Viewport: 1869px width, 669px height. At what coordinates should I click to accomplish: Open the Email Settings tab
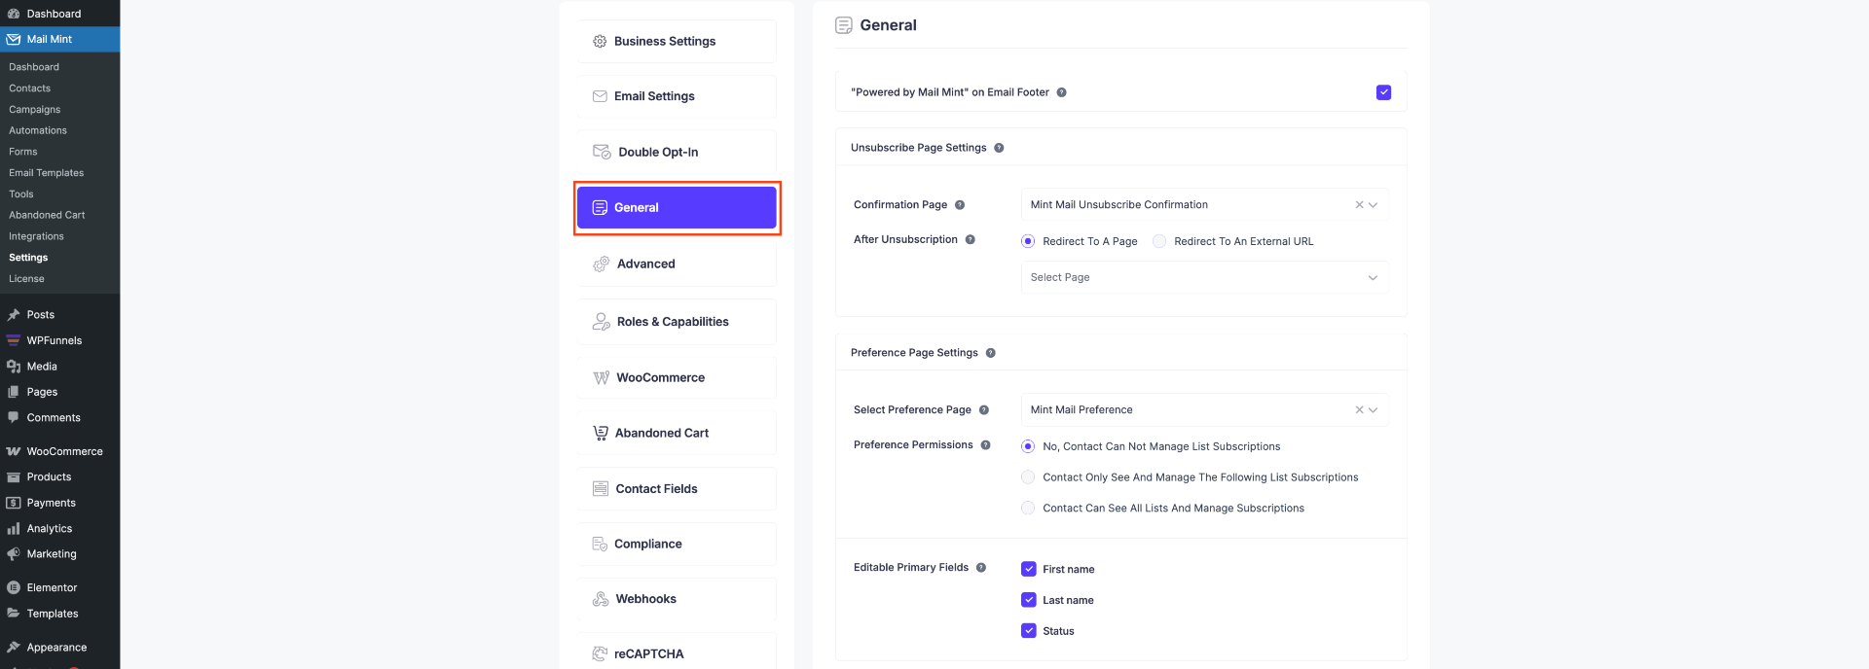(x=677, y=96)
